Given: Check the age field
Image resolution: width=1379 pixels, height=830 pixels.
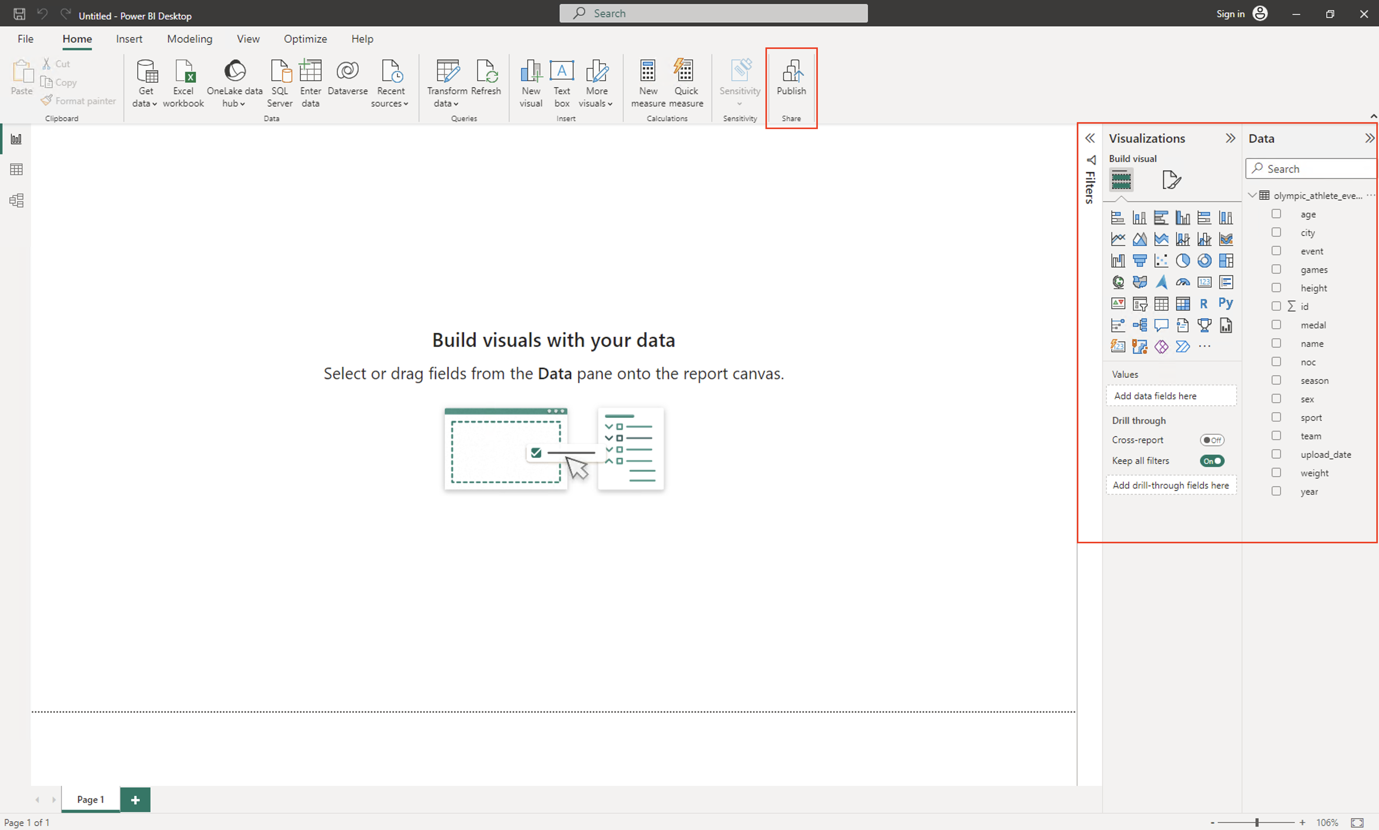Looking at the screenshot, I should point(1276,214).
